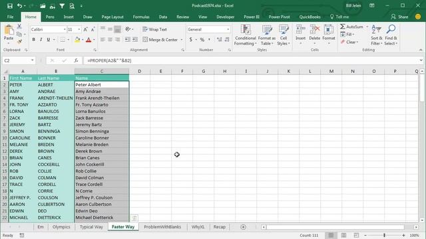Click the zoom slider handle
The image size is (426, 239).
(x=385, y=235)
